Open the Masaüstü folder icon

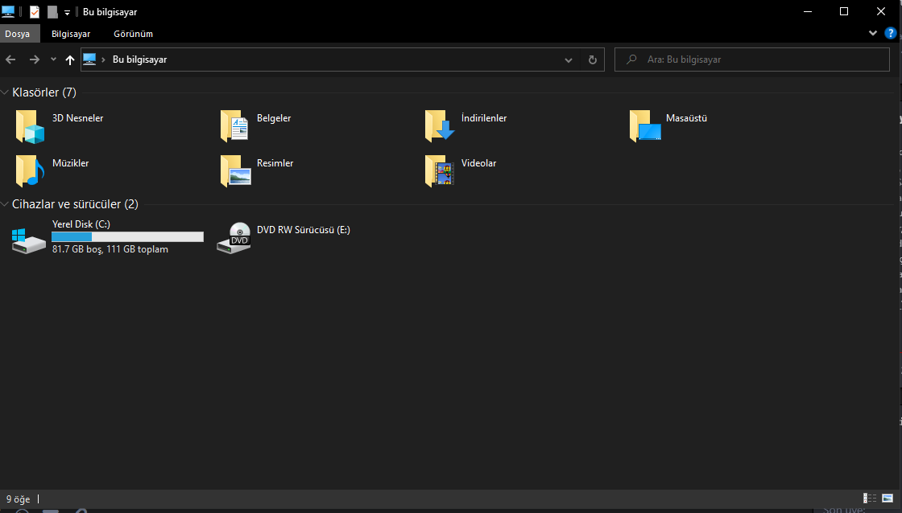(x=645, y=126)
